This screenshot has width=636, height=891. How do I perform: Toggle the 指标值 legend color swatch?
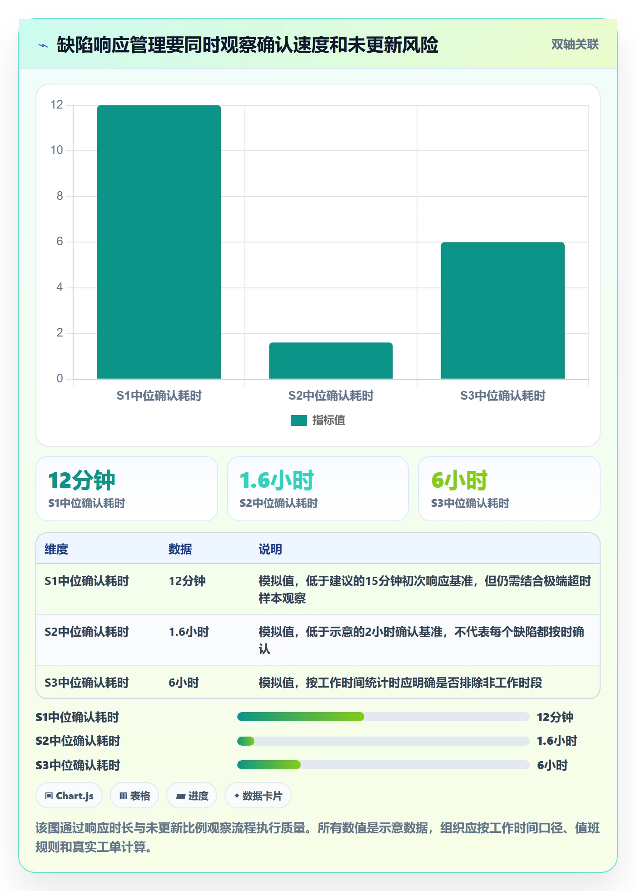click(x=298, y=421)
